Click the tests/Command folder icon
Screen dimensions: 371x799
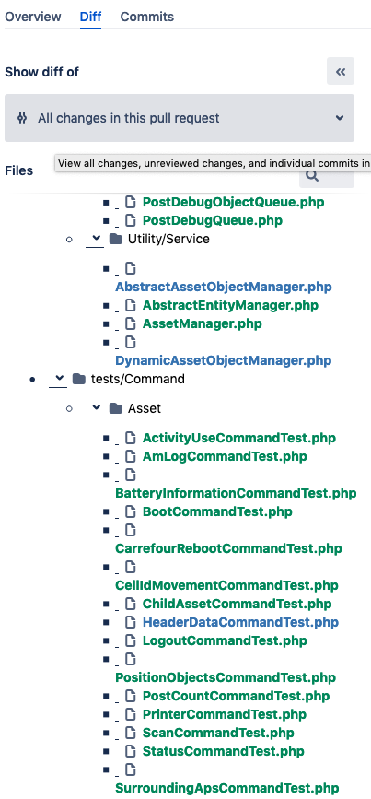coord(79,379)
